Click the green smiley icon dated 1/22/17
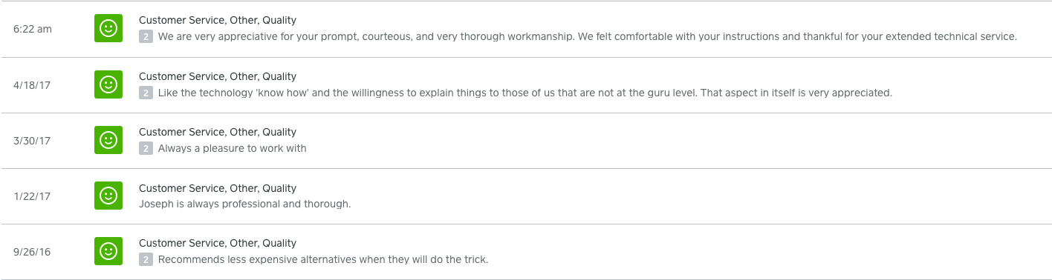The image size is (1052, 280). (x=108, y=196)
